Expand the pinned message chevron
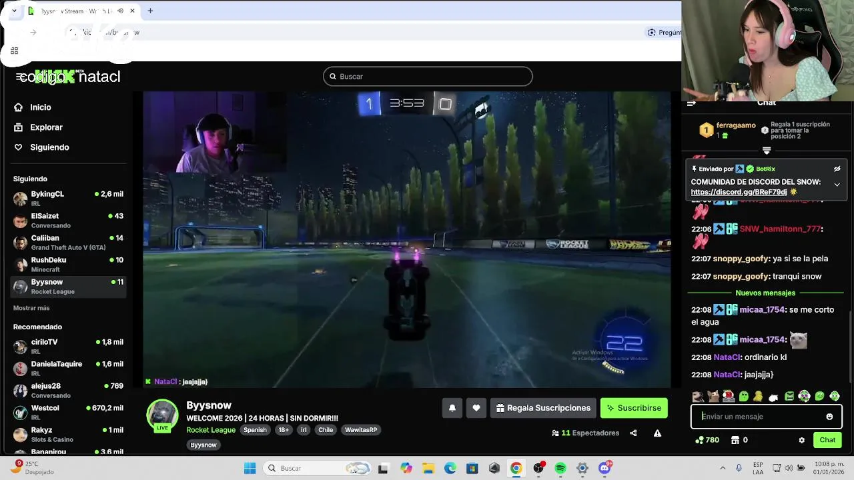 pyautogui.click(x=837, y=185)
